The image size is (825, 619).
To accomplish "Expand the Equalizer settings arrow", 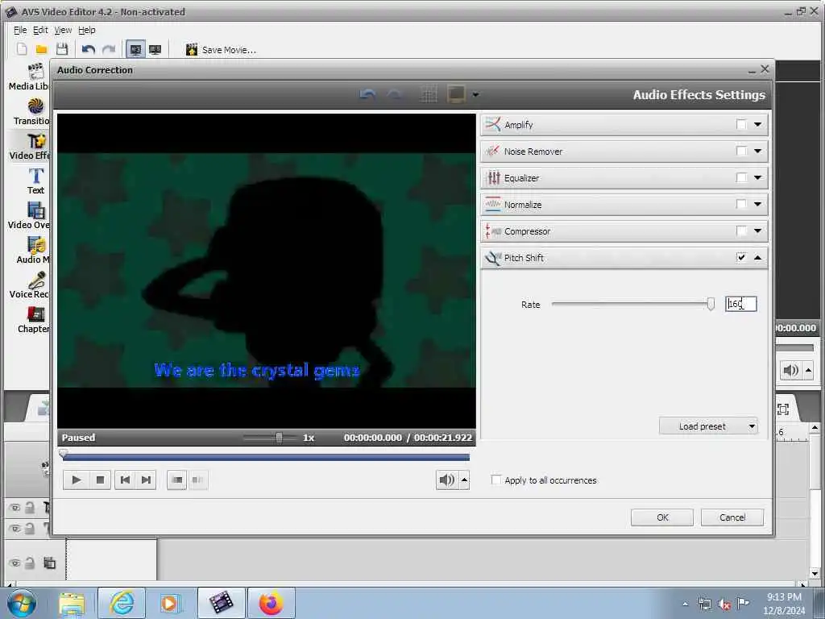I will (x=757, y=178).
